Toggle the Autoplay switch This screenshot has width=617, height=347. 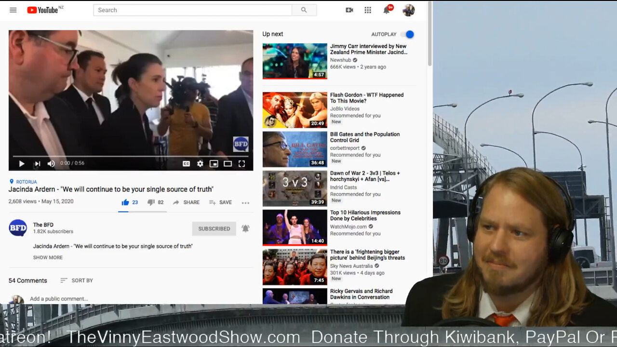click(x=409, y=34)
